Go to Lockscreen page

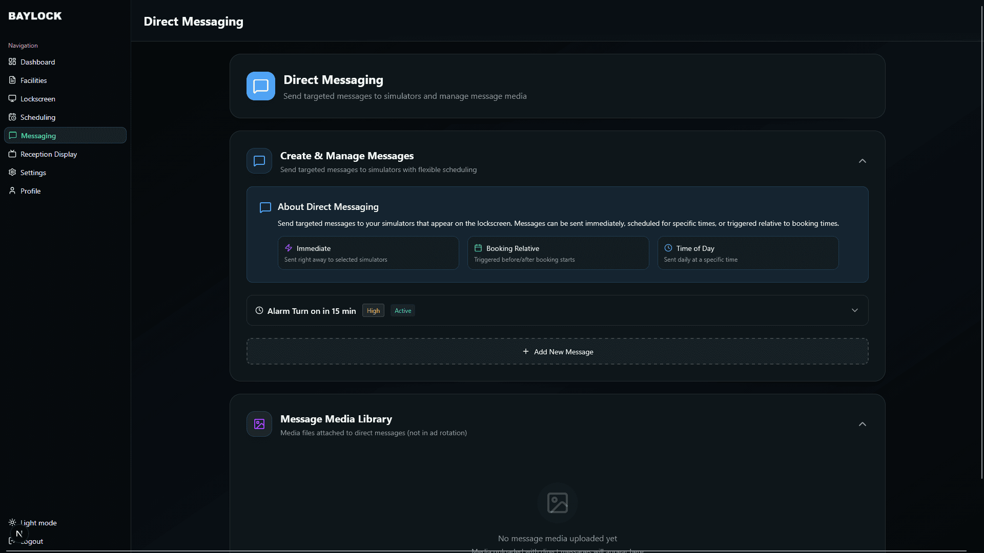point(66,99)
